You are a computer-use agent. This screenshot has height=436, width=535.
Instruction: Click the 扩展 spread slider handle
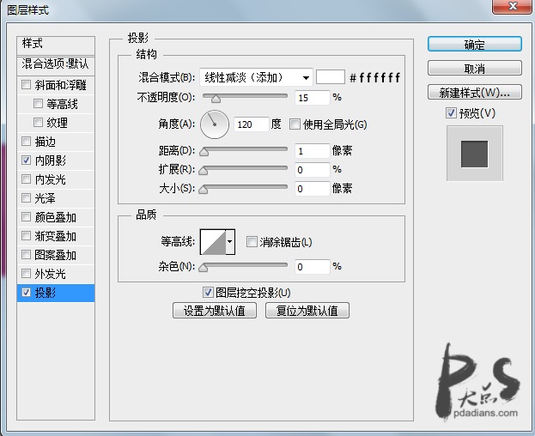tap(204, 170)
